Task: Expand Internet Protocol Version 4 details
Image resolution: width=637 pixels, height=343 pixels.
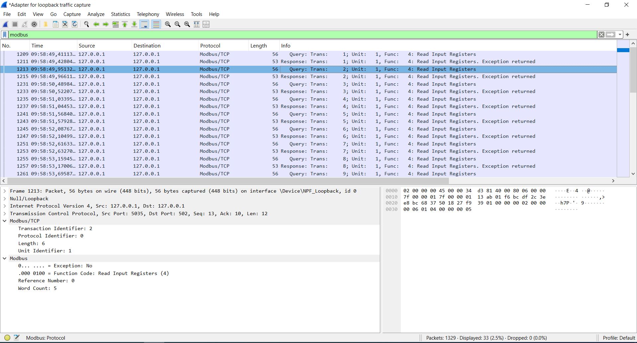Action: (5, 206)
